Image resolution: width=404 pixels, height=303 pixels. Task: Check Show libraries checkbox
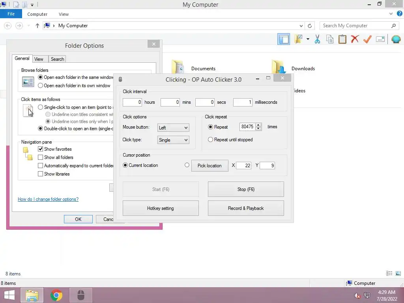tap(41, 174)
